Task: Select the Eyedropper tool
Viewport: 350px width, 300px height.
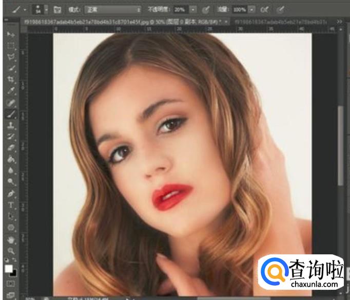Action: [11, 91]
